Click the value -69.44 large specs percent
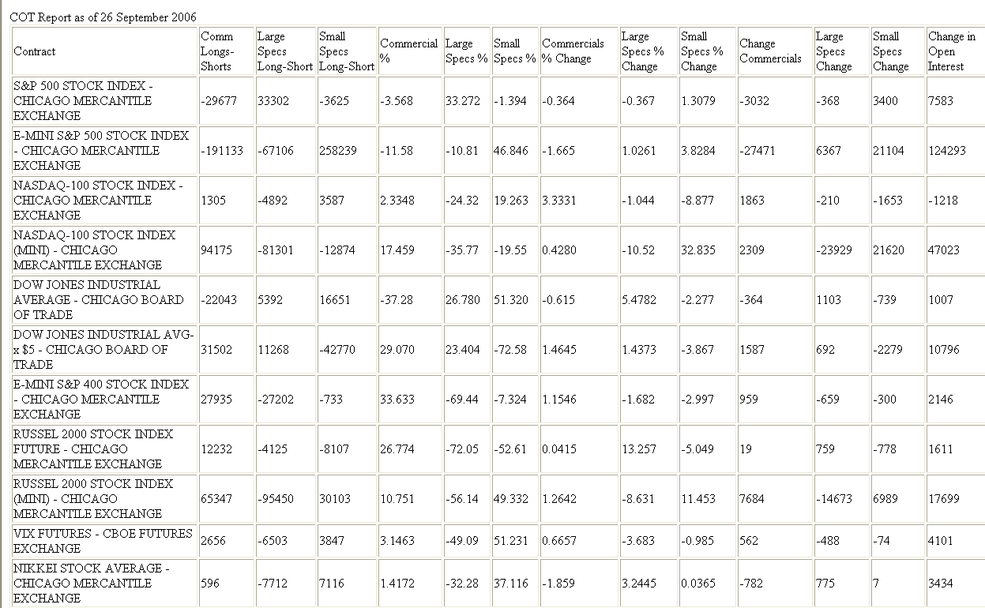This screenshot has height=608, width=985. click(462, 400)
